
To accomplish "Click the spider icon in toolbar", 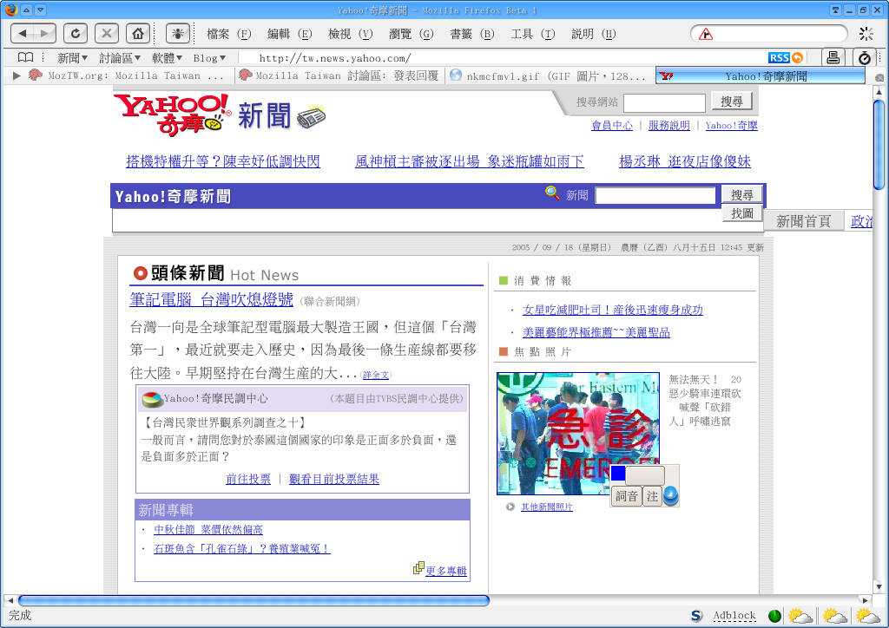I will tap(178, 34).
